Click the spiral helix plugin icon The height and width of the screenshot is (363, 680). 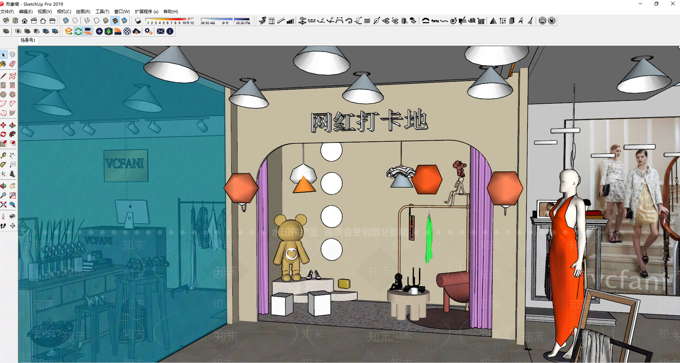pos(453,20)
